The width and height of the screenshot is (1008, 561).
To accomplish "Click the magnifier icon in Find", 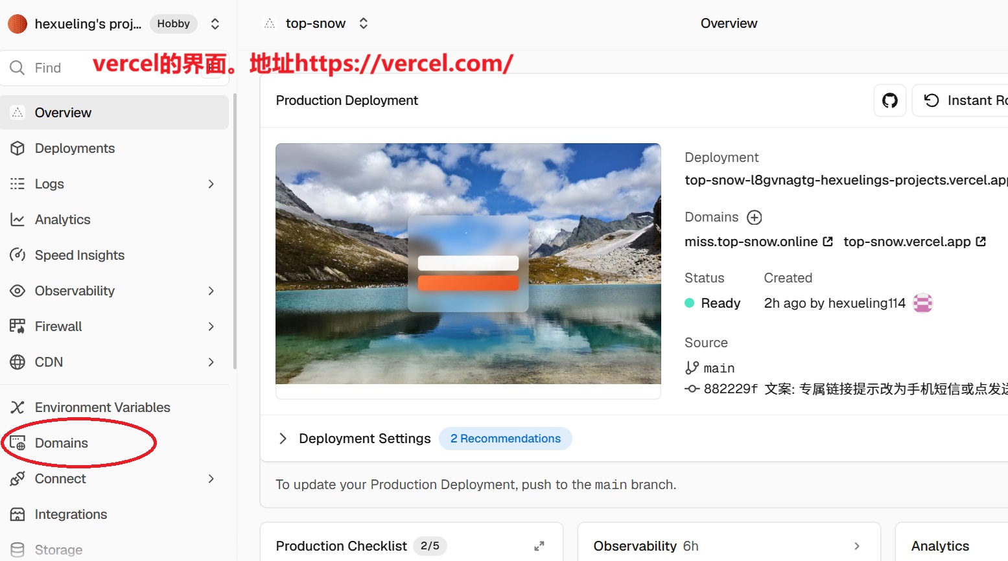I will click(18, 68).
